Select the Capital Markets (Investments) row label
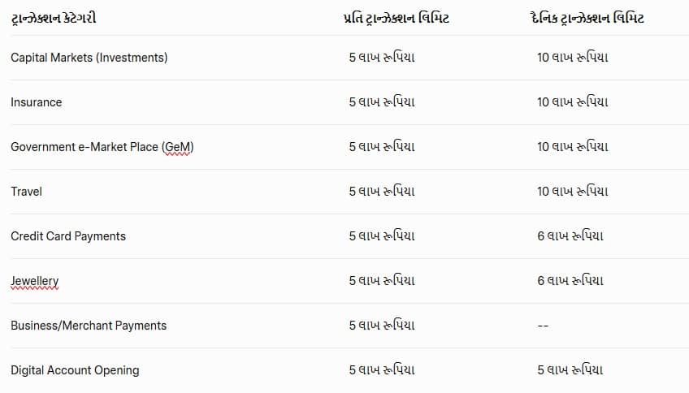The image size is (689, 393). 89,58
